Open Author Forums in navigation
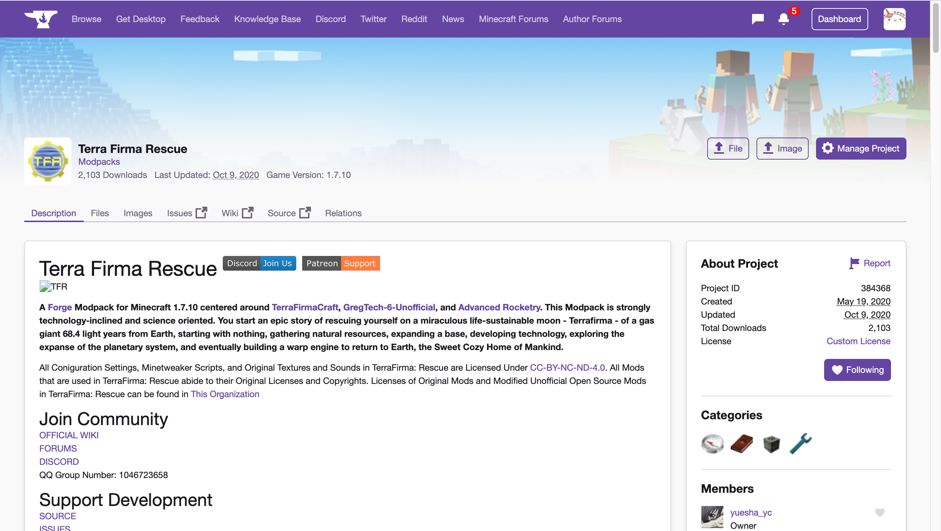This screenshot has height=531, width=941. coord(592,19)
